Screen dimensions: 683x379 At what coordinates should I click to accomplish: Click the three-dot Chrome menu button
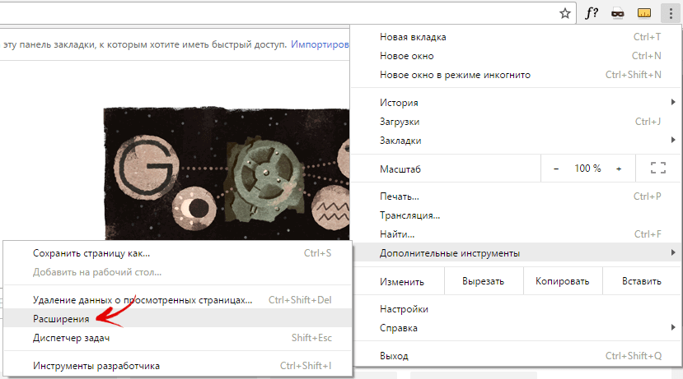669,13
